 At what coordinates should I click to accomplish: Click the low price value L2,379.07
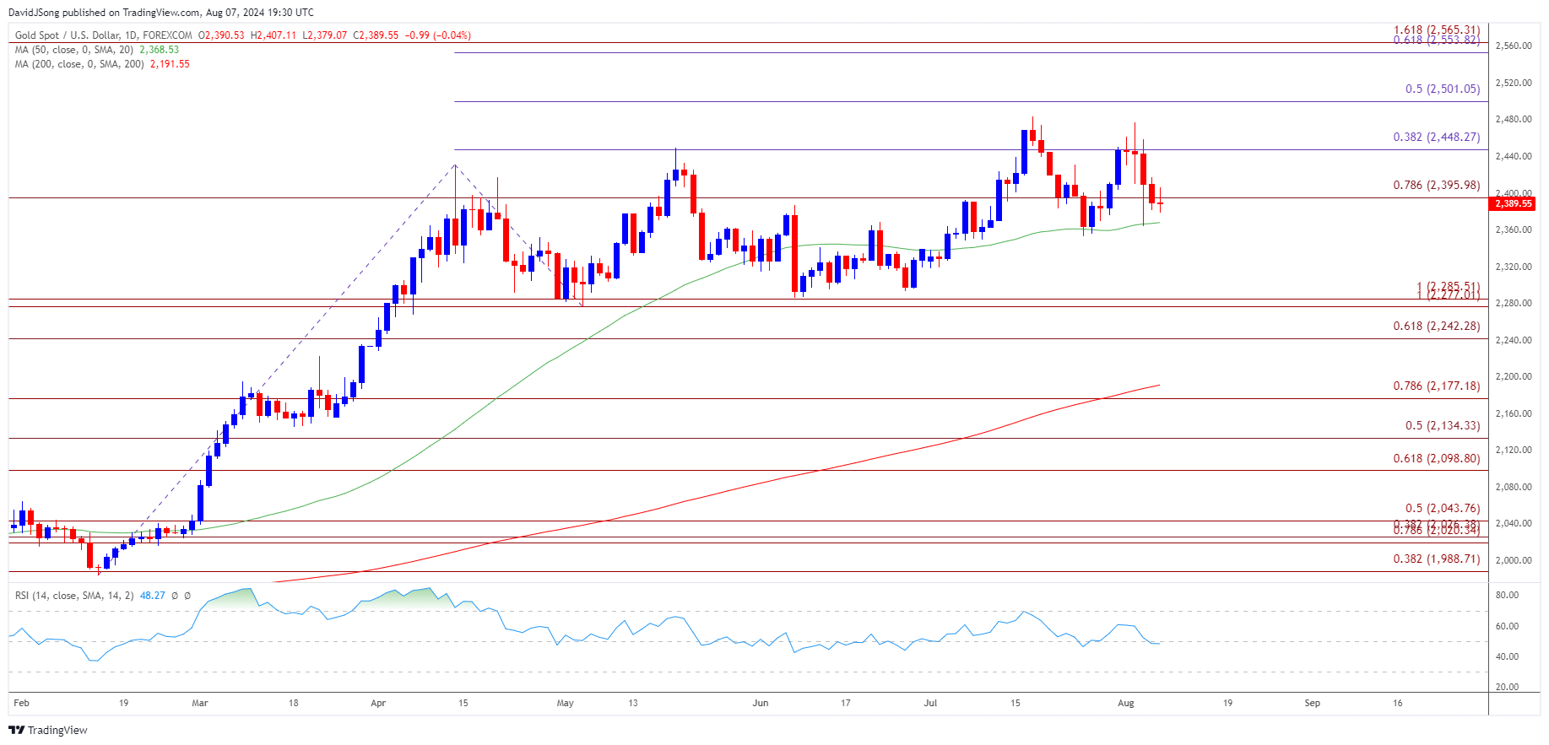click(x=325, y=35)
